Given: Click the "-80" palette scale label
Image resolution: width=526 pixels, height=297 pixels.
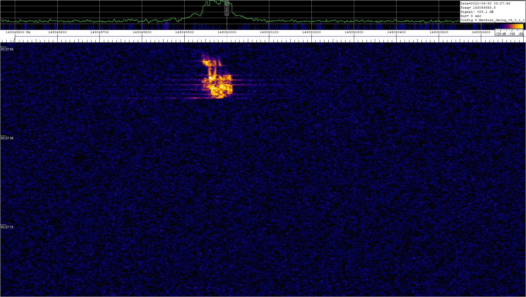Looking at the screenshot, I should point(520,34).
